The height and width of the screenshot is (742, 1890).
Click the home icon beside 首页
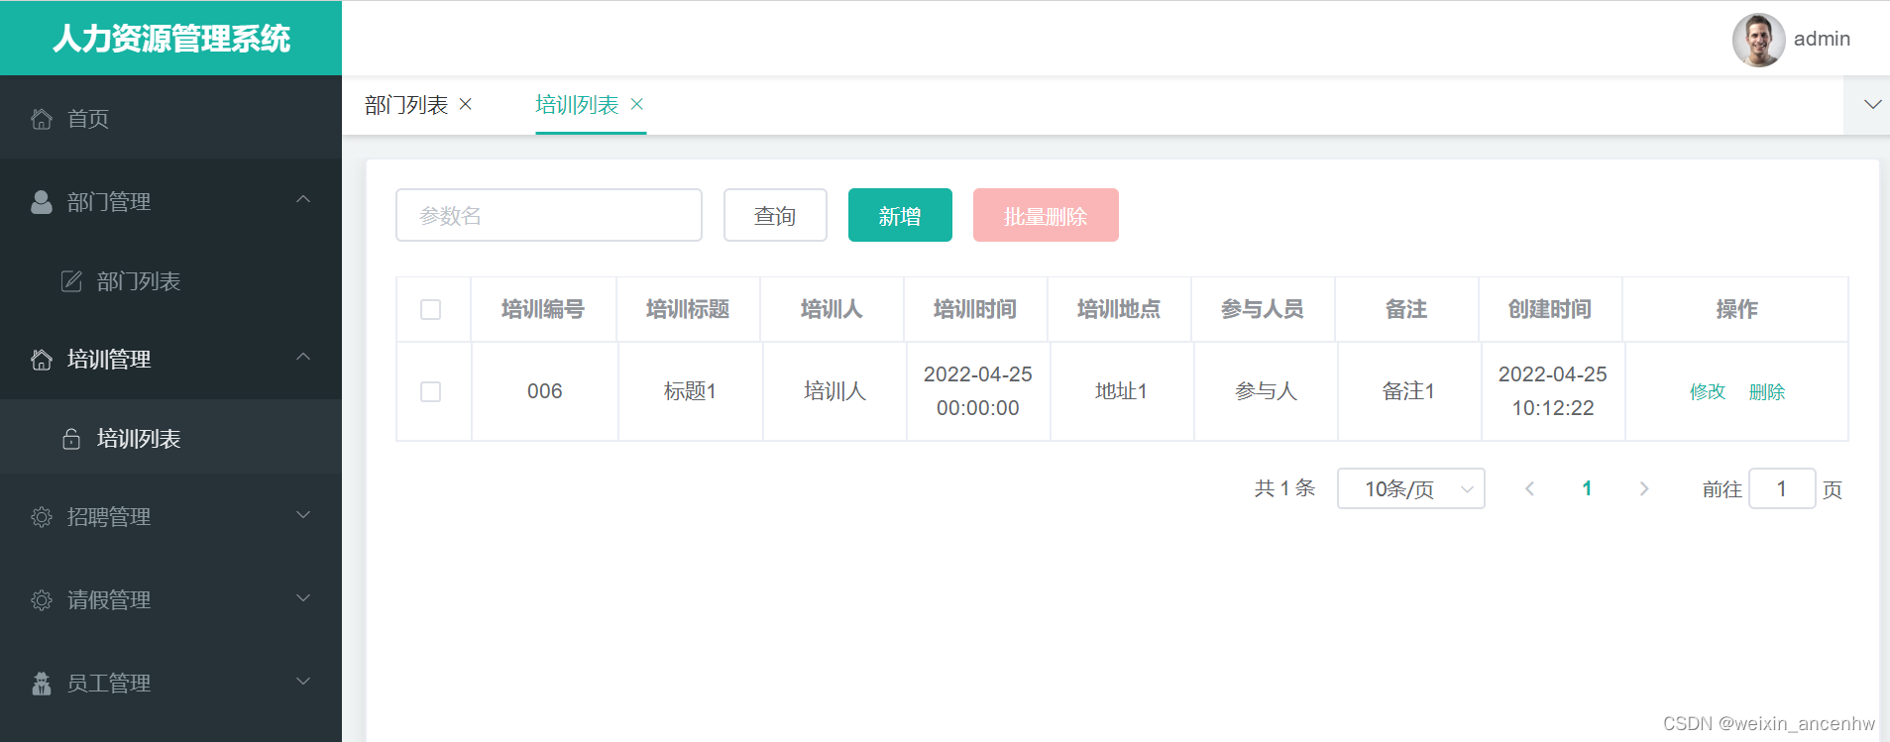tap(42, 119)
